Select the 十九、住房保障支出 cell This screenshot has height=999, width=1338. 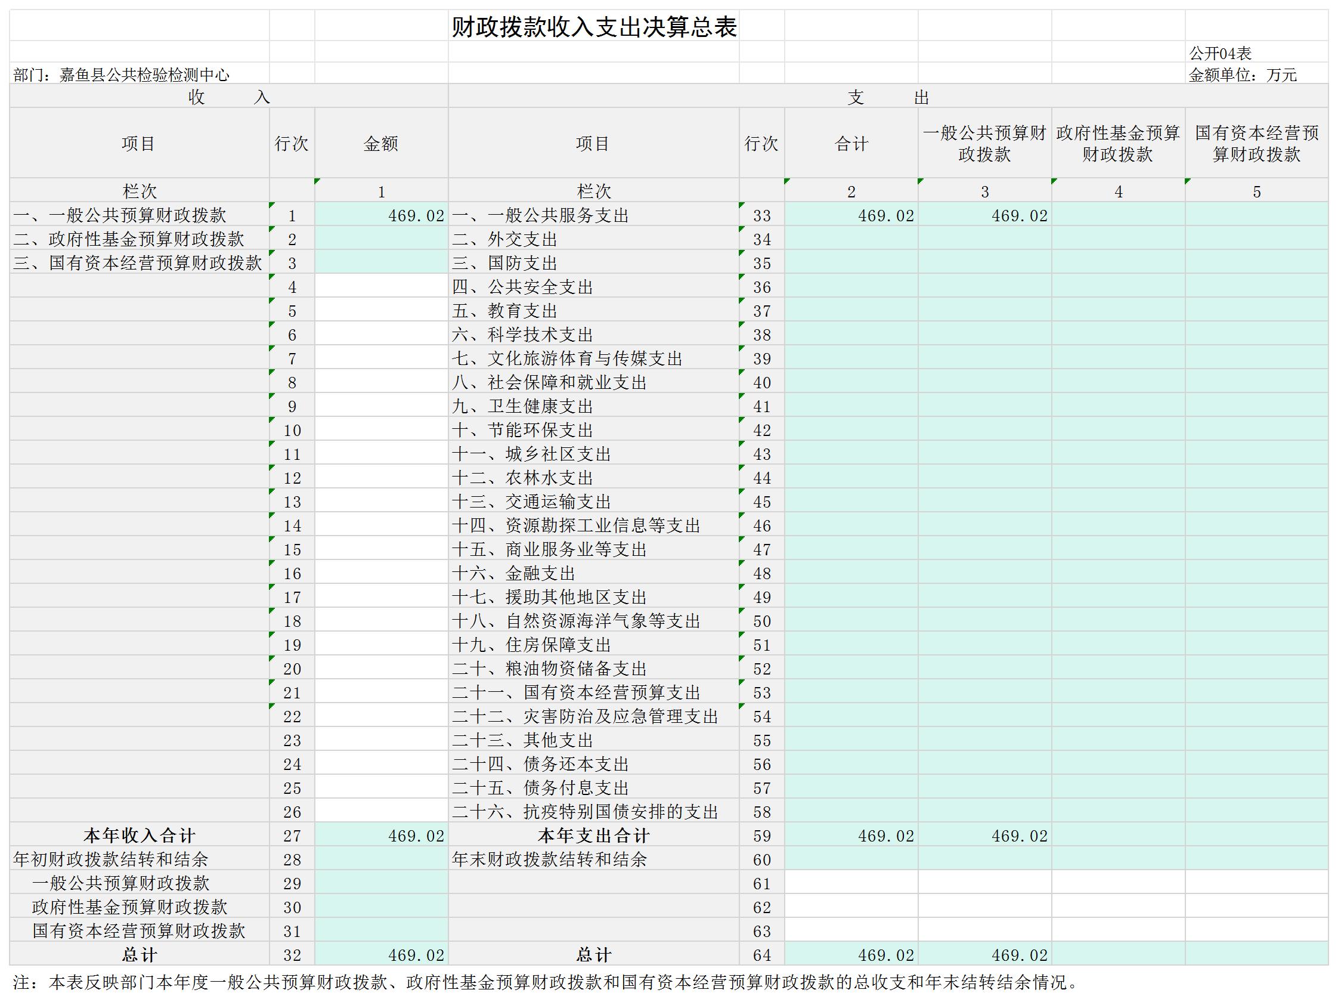(x=531, y=645)
